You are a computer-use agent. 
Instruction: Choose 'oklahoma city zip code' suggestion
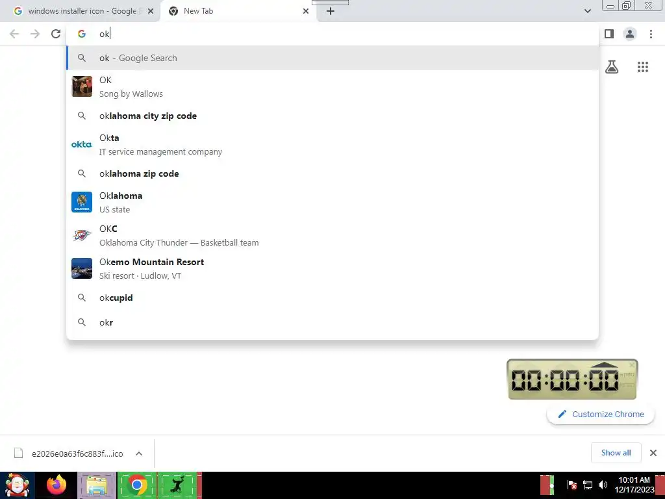332,116
